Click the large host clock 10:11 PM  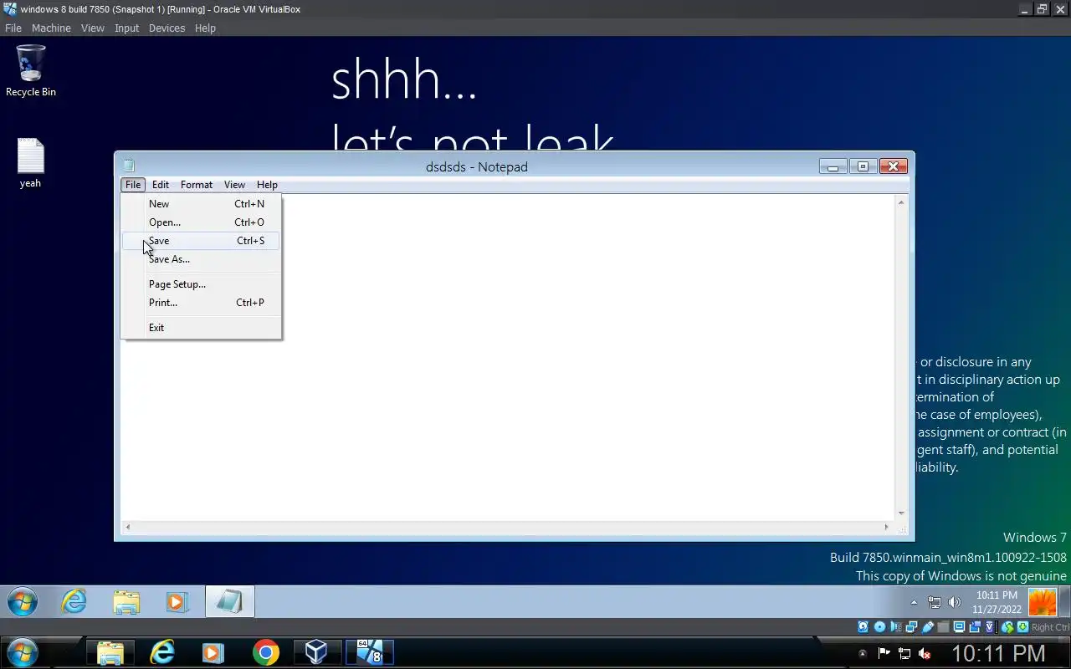998,653
